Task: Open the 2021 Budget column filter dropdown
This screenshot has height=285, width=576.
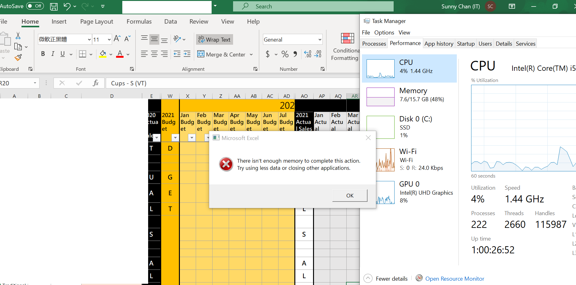Action: click(176, 138)
